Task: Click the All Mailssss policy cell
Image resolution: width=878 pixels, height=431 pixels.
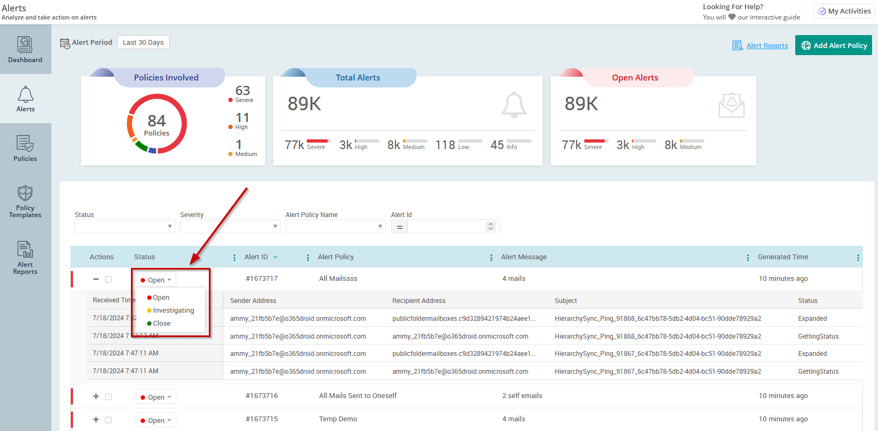Action: point(338,279)
